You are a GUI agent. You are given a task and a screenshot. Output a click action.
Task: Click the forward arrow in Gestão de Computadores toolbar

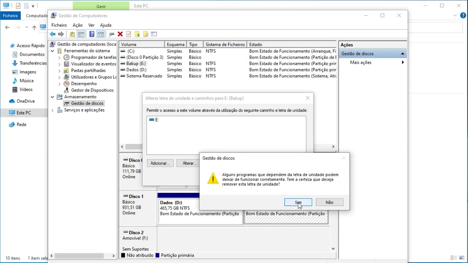61,34
